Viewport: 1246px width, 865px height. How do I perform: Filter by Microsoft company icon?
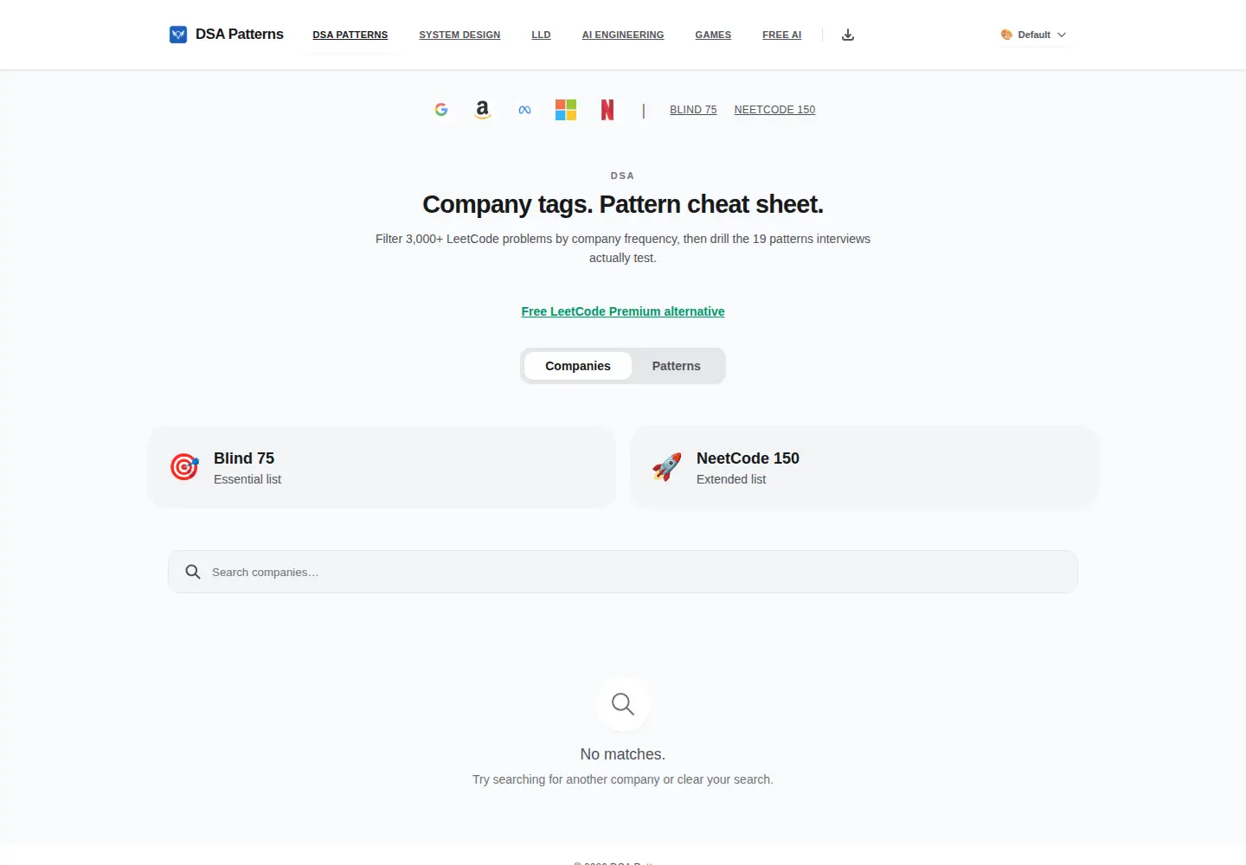pyautogui.click(x=566, y=110)
